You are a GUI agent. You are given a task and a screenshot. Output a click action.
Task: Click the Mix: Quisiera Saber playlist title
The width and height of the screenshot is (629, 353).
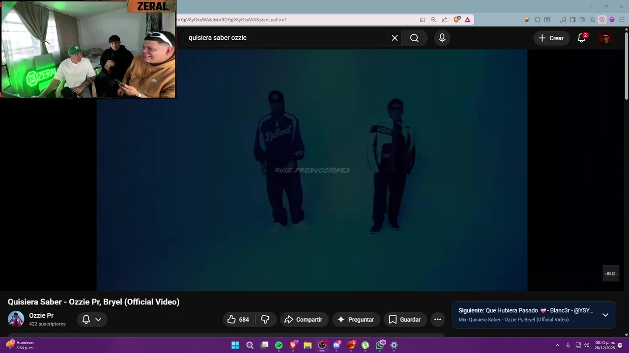[x=514, y=320]
